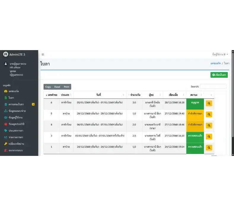
Task: View details of leave request 1
Action: click(209, 148)
